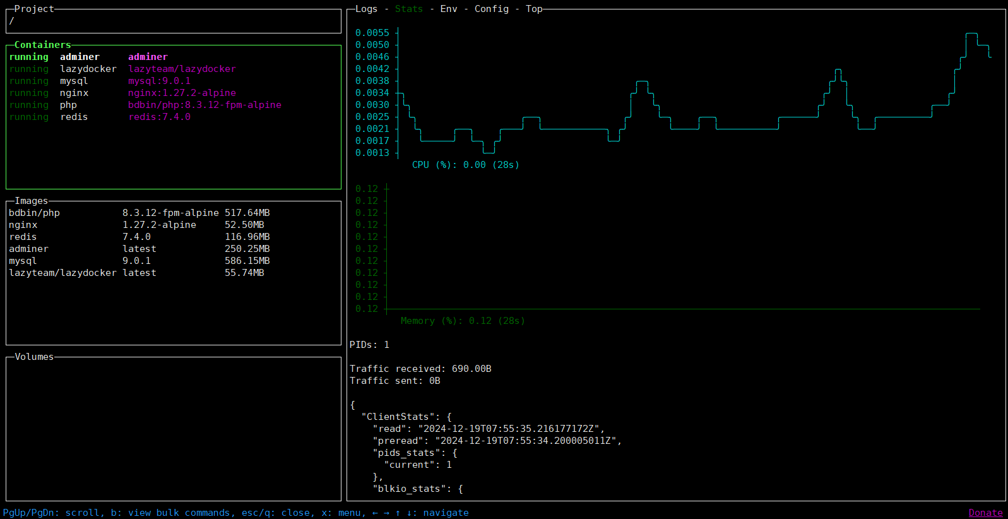The height and width of the screenshot is (519, 1008).
Task: Click mysql:9.0.1 image label in Containers
Action: tap(159, 81)
